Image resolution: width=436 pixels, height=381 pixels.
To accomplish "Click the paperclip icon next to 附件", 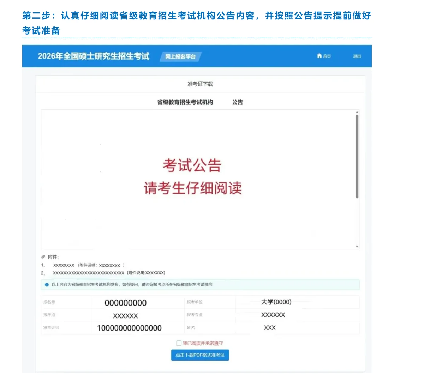I will [43, 257].
